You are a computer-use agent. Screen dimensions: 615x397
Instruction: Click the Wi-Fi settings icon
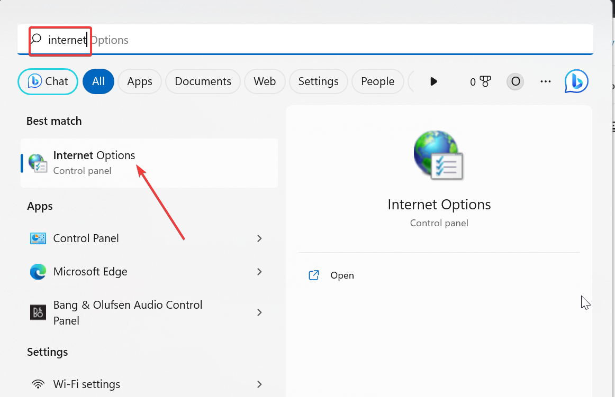(x=38, y=384)
